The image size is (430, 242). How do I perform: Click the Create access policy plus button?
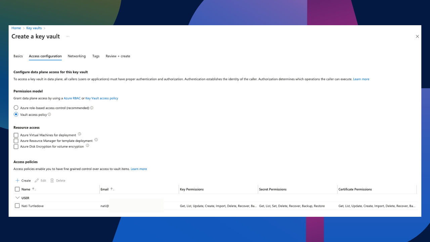coord(23,180)
